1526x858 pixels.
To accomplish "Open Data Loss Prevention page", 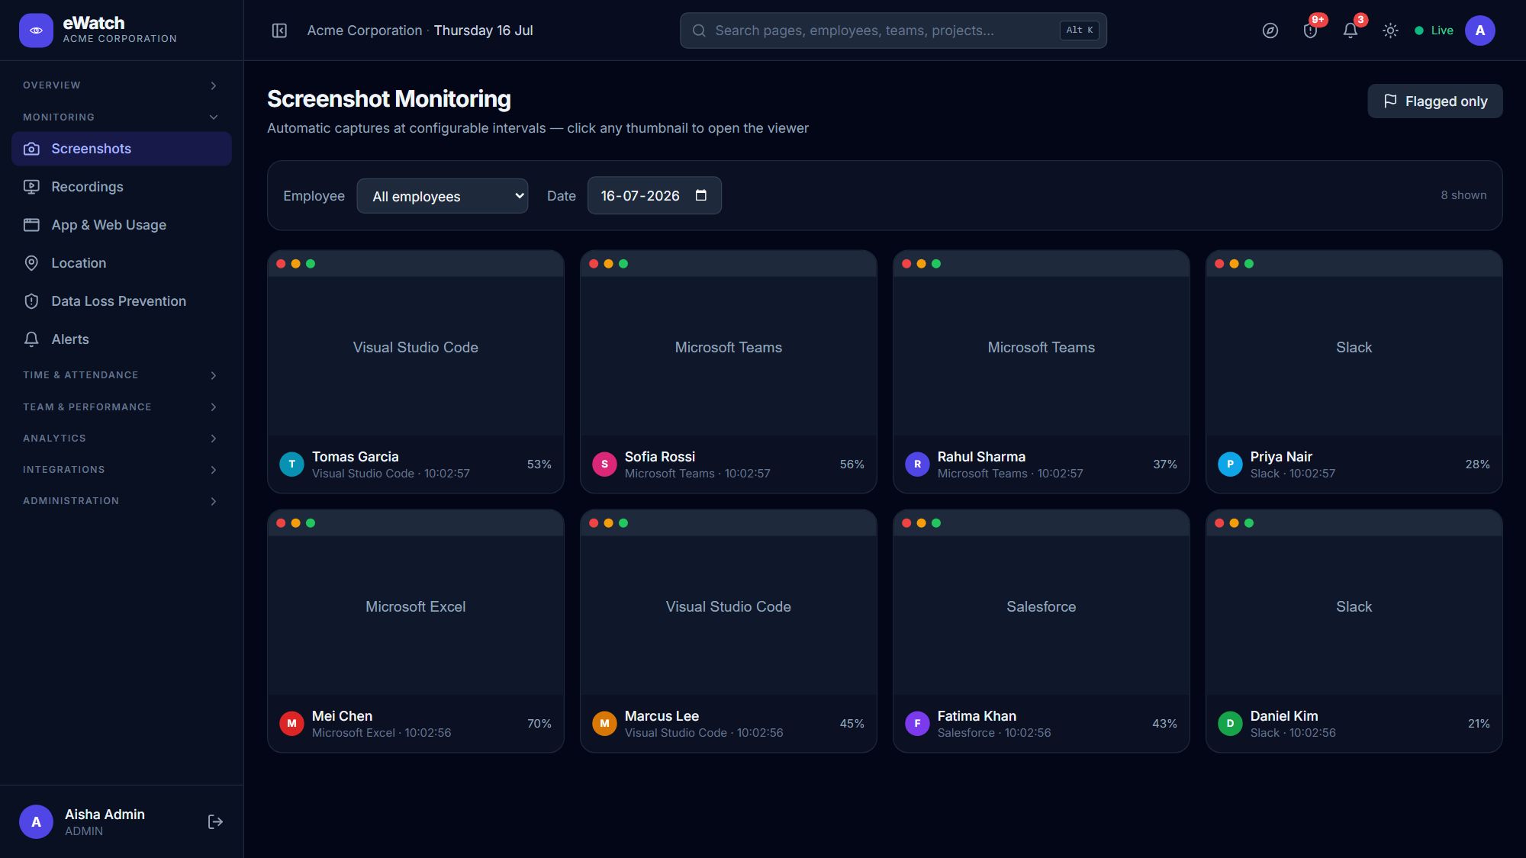I will 122,301.
